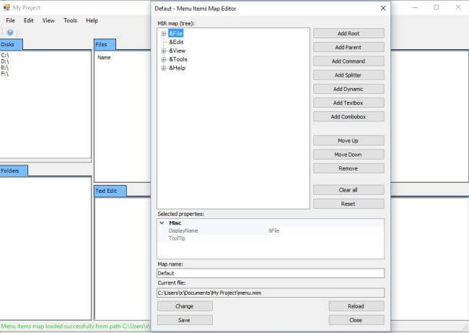The width and height of the screenshot is (469, 333).
Task: Click the Reset button
Action: click(349, 204)
